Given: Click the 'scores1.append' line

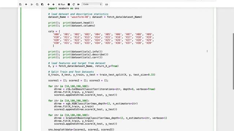Looking at the screenshot, I should (86, 95).
